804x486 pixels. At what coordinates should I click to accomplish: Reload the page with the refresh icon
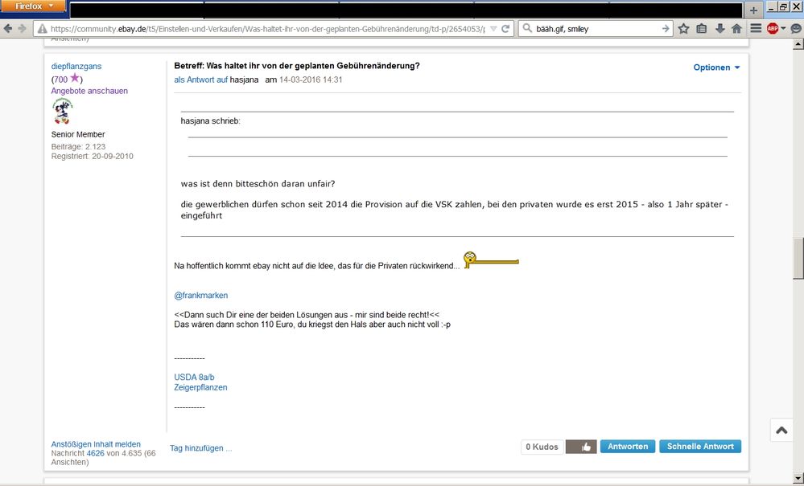point(505,28)
